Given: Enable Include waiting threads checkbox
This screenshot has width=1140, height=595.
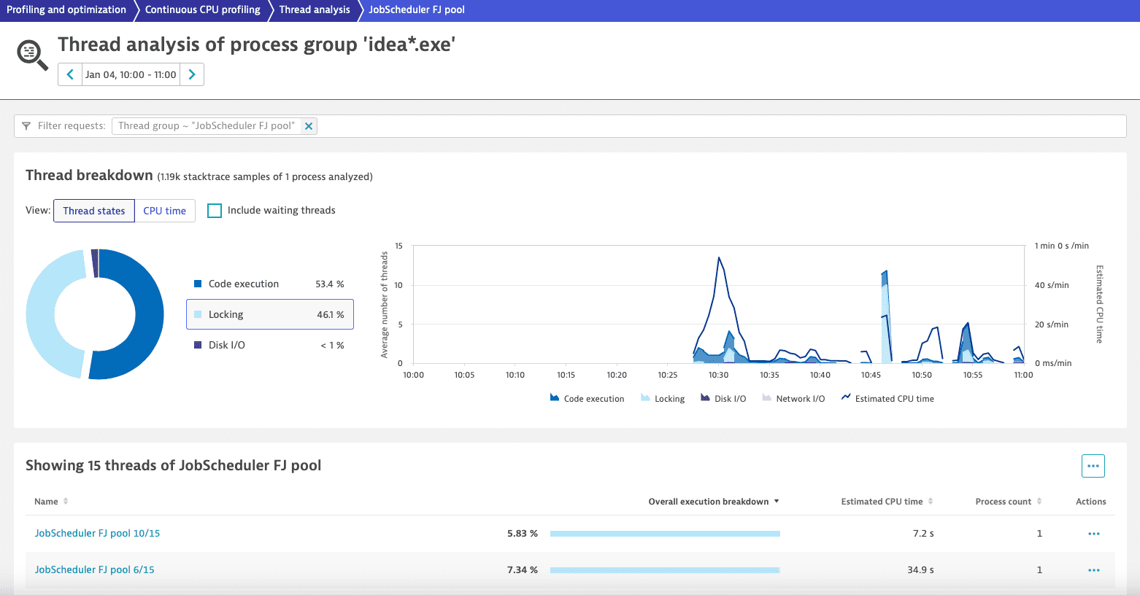Looking at the screenshot, I should 215,211.
